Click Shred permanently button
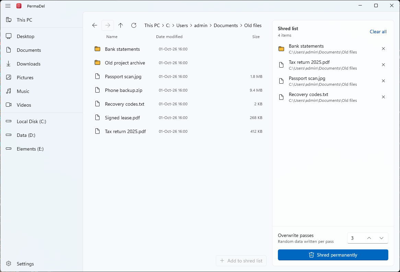The image size is (400, 272). pyautogui.click(x=333, y=255)
